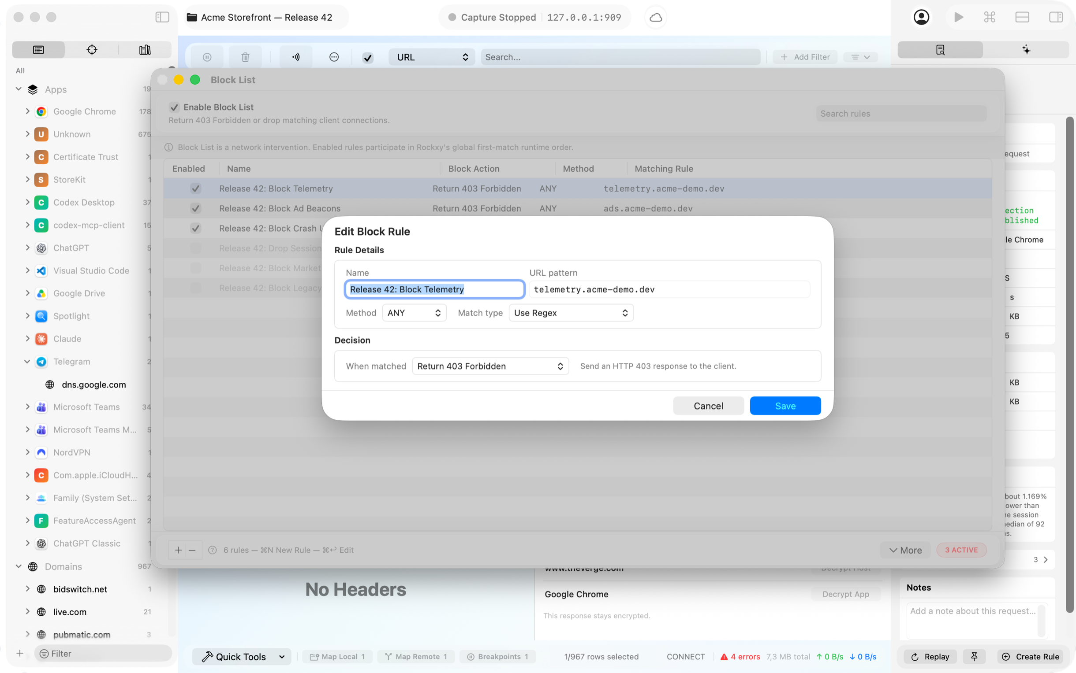Click the rule Name input field
1076x673 pixels.
(434, 289)
